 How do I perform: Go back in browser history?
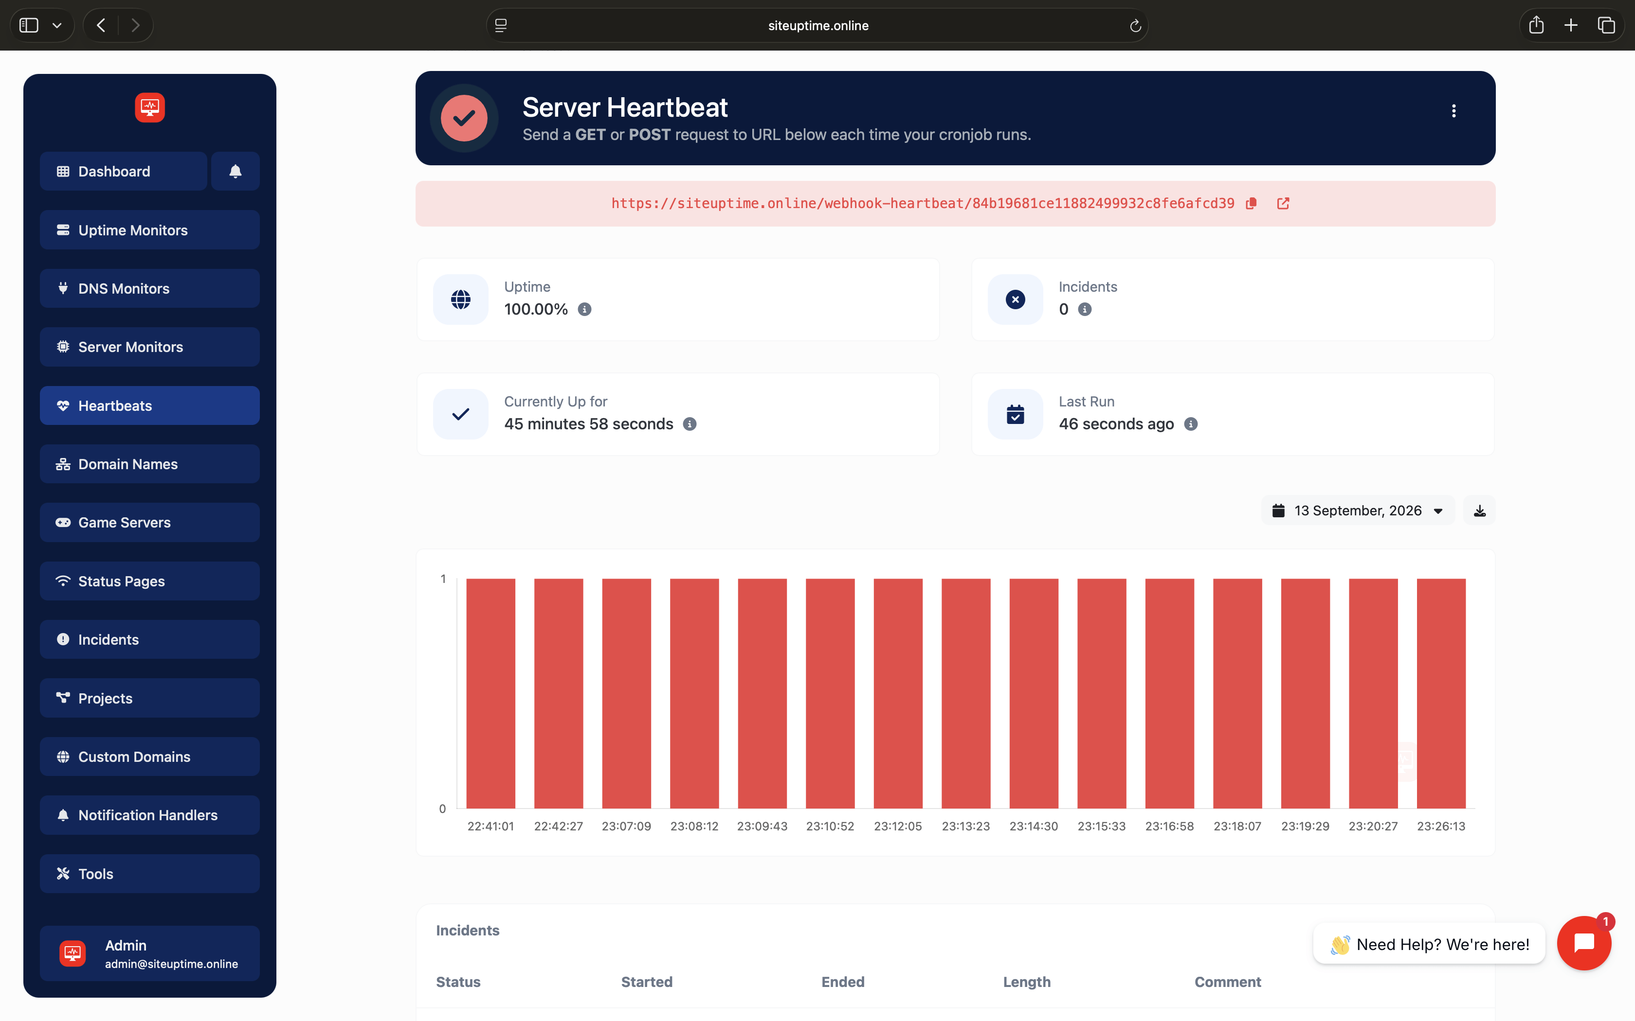[101, 26]
